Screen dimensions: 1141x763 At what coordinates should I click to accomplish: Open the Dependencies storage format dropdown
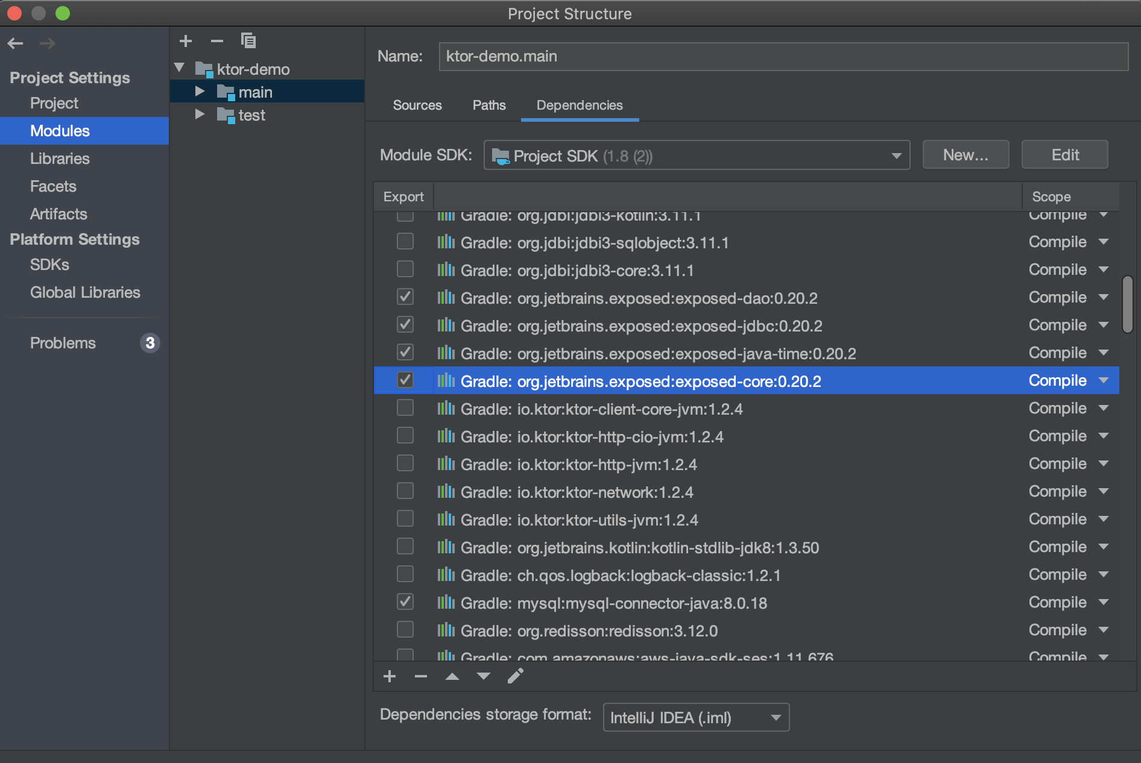click(776, 717)
